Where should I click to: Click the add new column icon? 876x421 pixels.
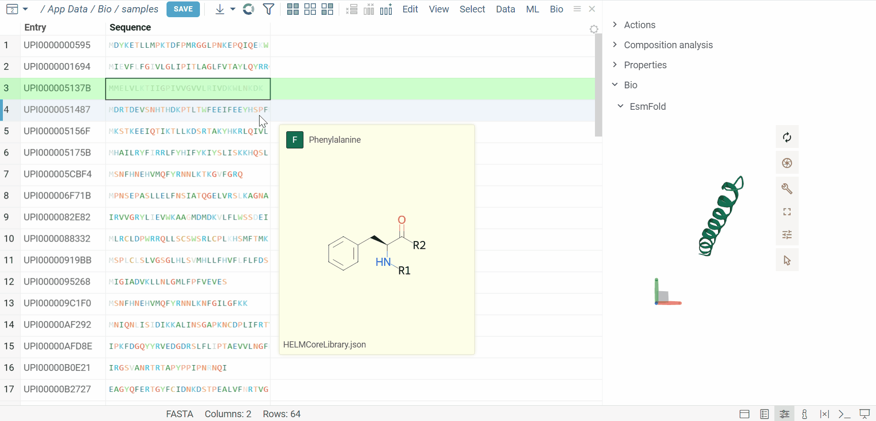[x=386, y=9]
